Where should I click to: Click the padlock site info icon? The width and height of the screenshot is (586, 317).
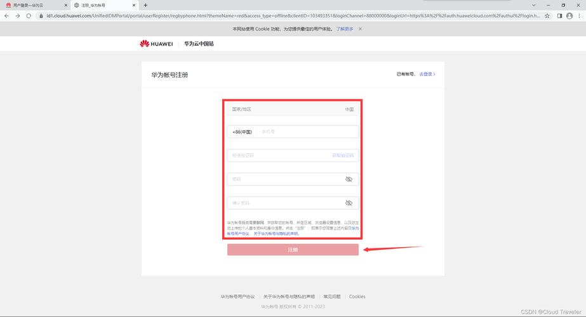[x=41, y=16]
